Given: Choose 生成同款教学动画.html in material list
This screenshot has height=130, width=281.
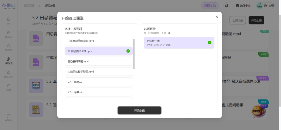Looking at the screenshot, I should [99, 71].
